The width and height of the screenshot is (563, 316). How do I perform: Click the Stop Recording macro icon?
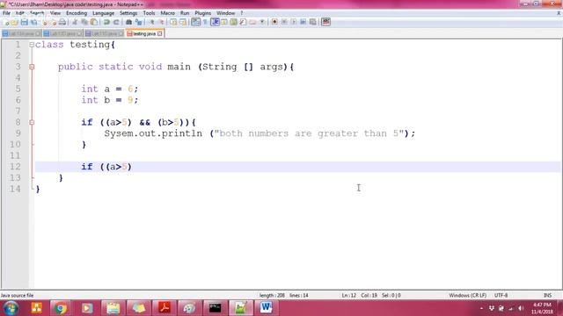284,22
